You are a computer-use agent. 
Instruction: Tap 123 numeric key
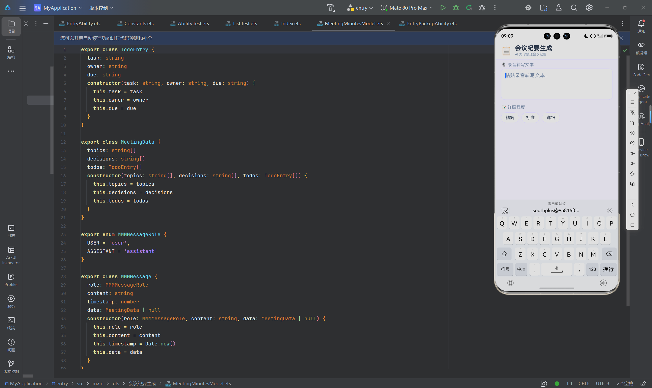tap(592, 269)
